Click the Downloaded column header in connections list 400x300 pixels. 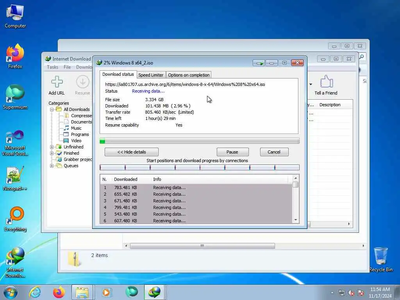125,179
